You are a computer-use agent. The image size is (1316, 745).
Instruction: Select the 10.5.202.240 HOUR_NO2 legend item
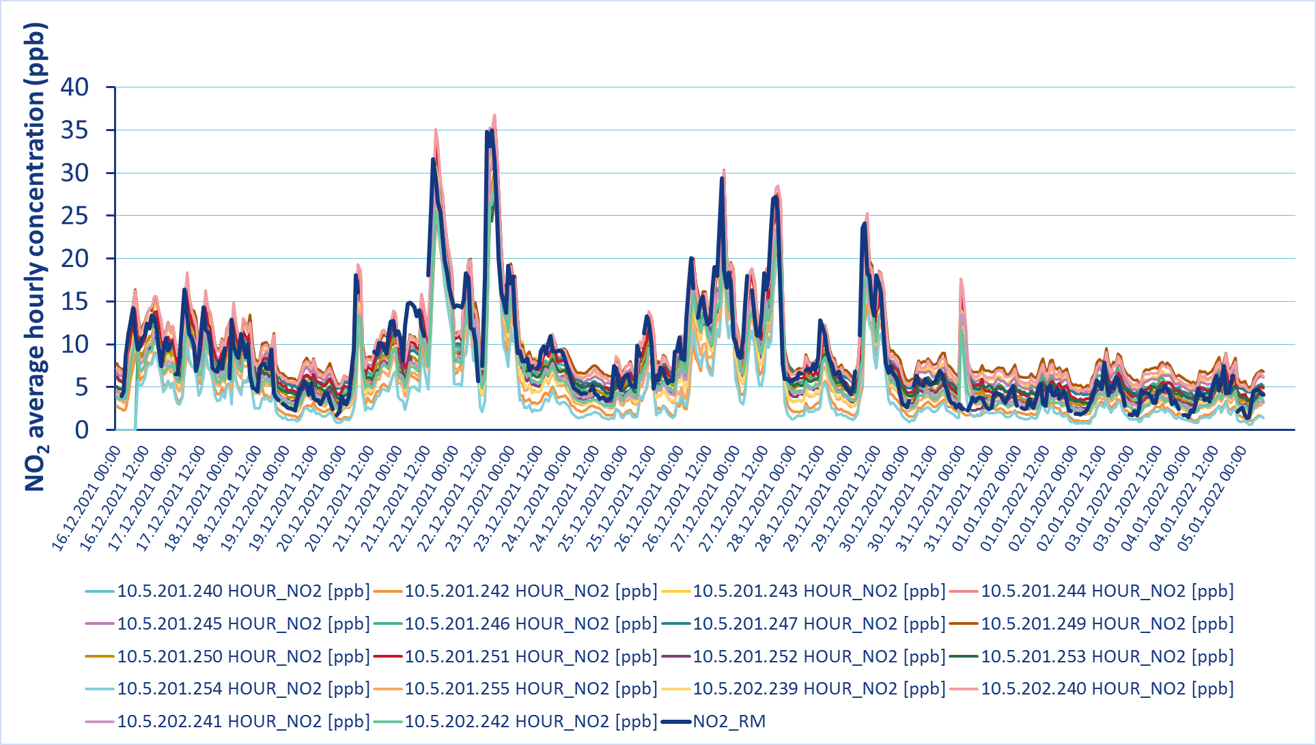click(1107, 689)
